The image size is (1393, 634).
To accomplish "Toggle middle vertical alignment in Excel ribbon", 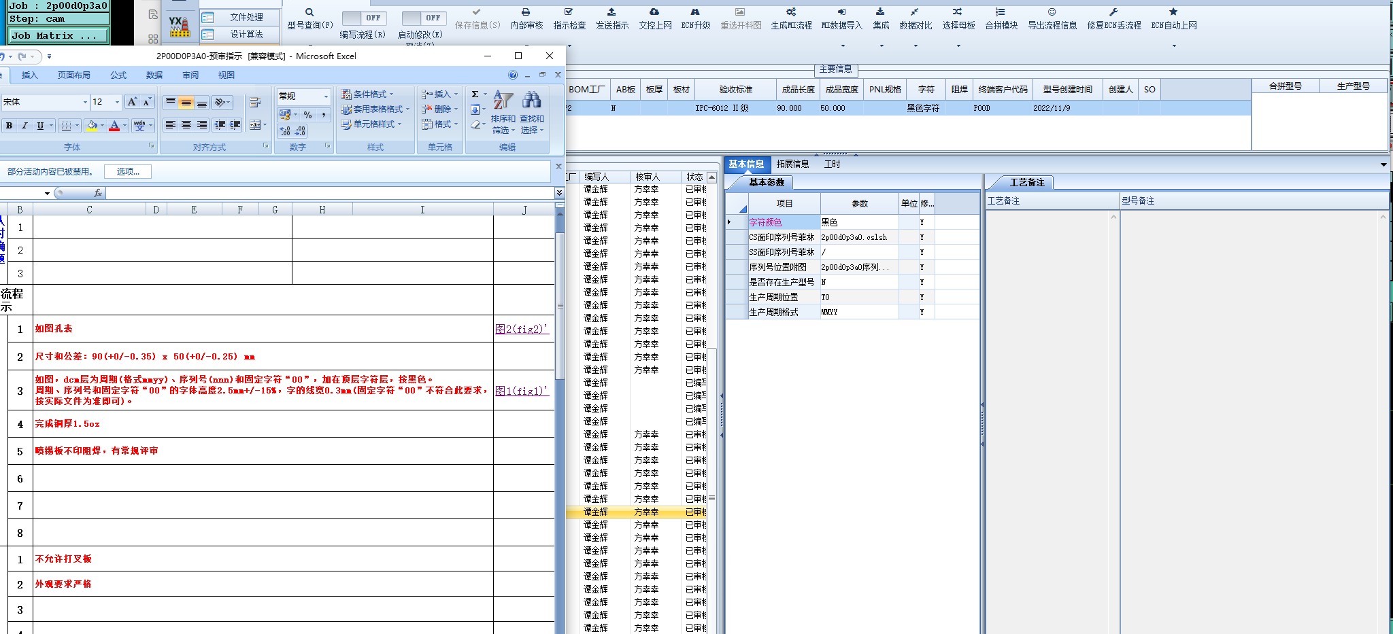I will [x=186, y=103].
